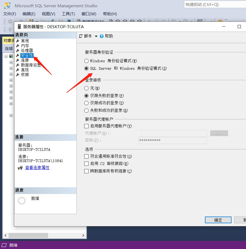The width and height of the screenshot is (246, 249).
Task: Open the 内存 settings page
Action: click(24, 45)
